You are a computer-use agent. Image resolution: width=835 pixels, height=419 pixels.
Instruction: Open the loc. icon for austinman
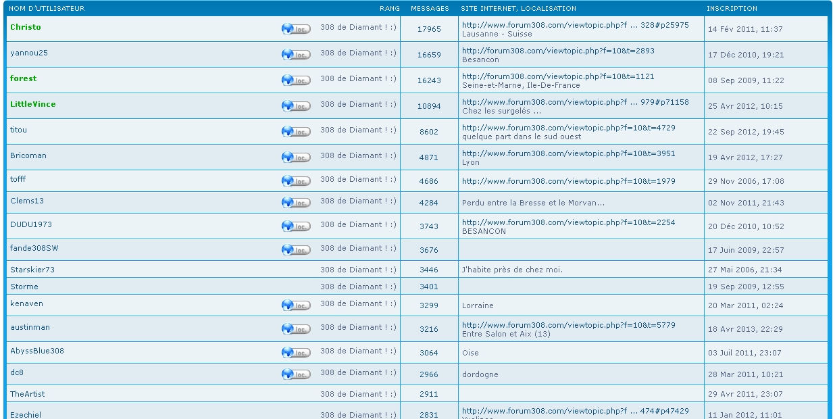(x=296, y=328)
